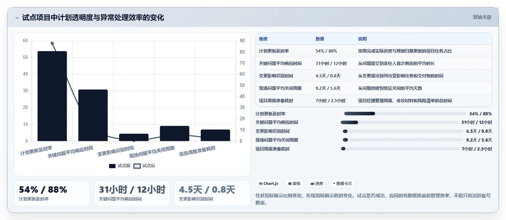Click the 现场问题平均关闭周期 progress bar
Image resolution: width=506 pixels, height=220 pixels.
[x=403, y=140]
